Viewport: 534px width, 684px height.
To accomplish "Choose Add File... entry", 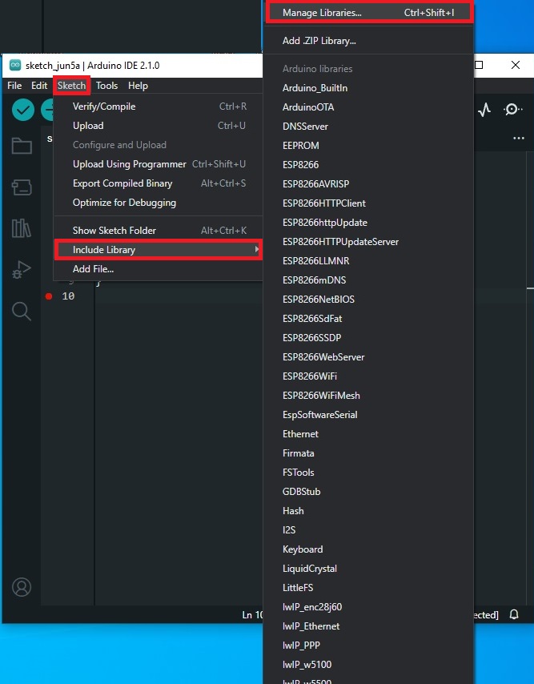I will [x=159, y=269].
